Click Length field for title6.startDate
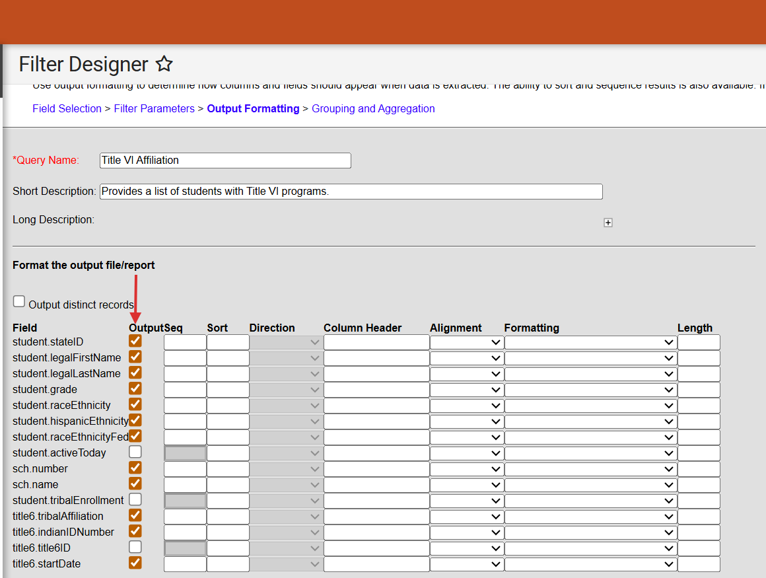The height and width of the screenshot is (578, 766). (699, 564)
